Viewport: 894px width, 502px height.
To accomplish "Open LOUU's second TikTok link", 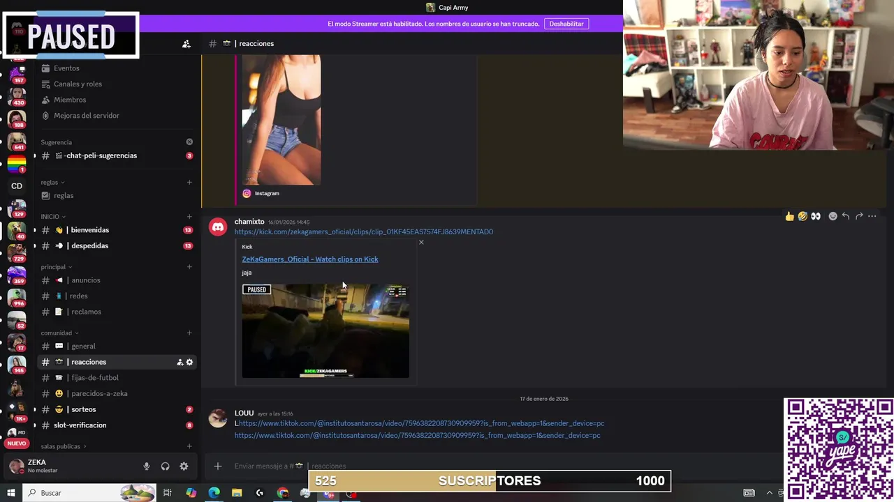I will (x=418, y=436).
